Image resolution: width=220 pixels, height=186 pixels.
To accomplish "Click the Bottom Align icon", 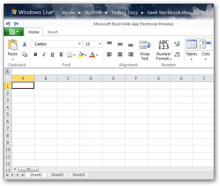I will click(131, 45).
